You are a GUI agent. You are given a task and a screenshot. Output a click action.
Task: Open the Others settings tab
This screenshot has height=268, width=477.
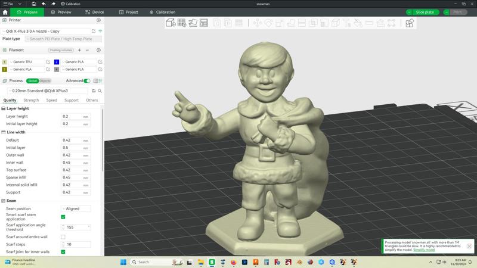pyautogui.click(x=92, y=100)
